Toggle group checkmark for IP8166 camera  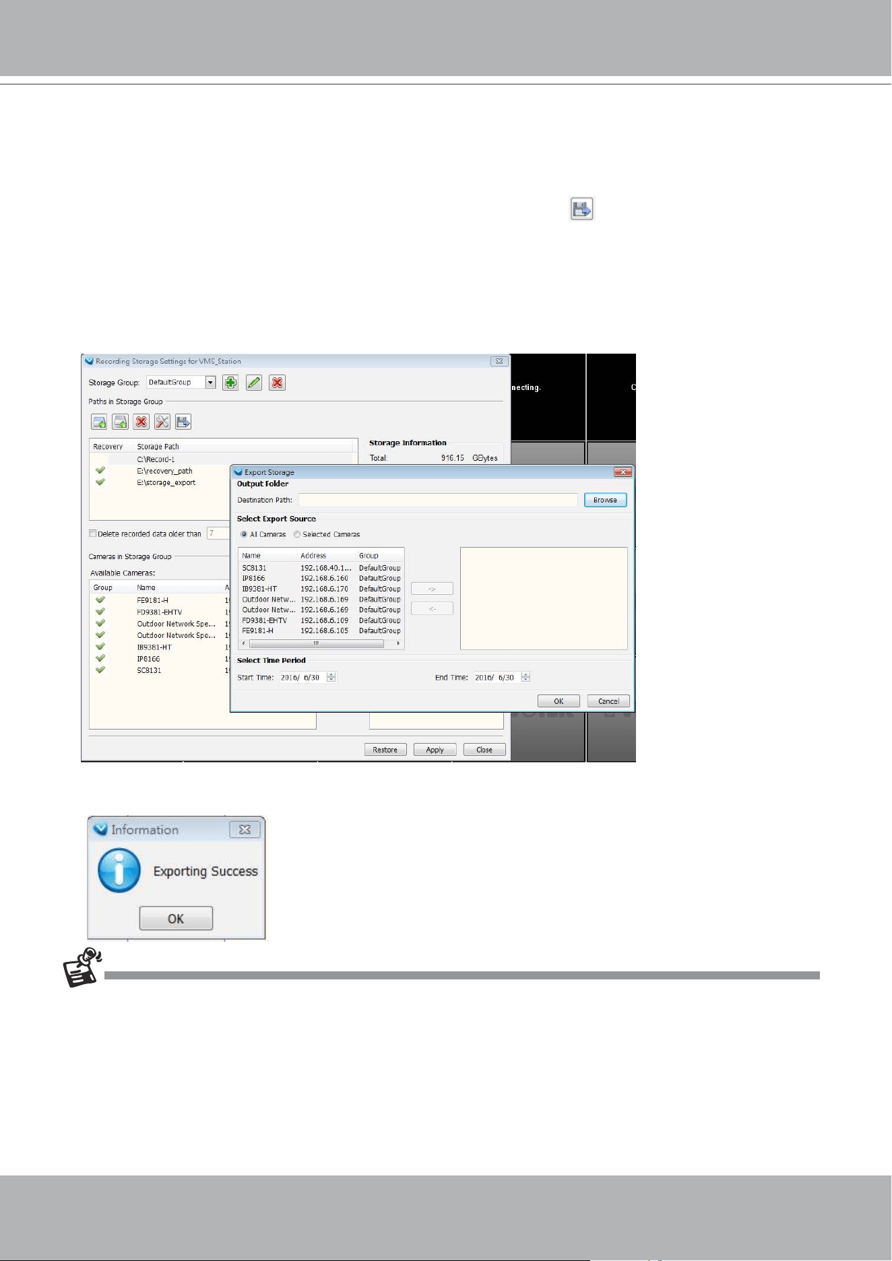(100, 658)
